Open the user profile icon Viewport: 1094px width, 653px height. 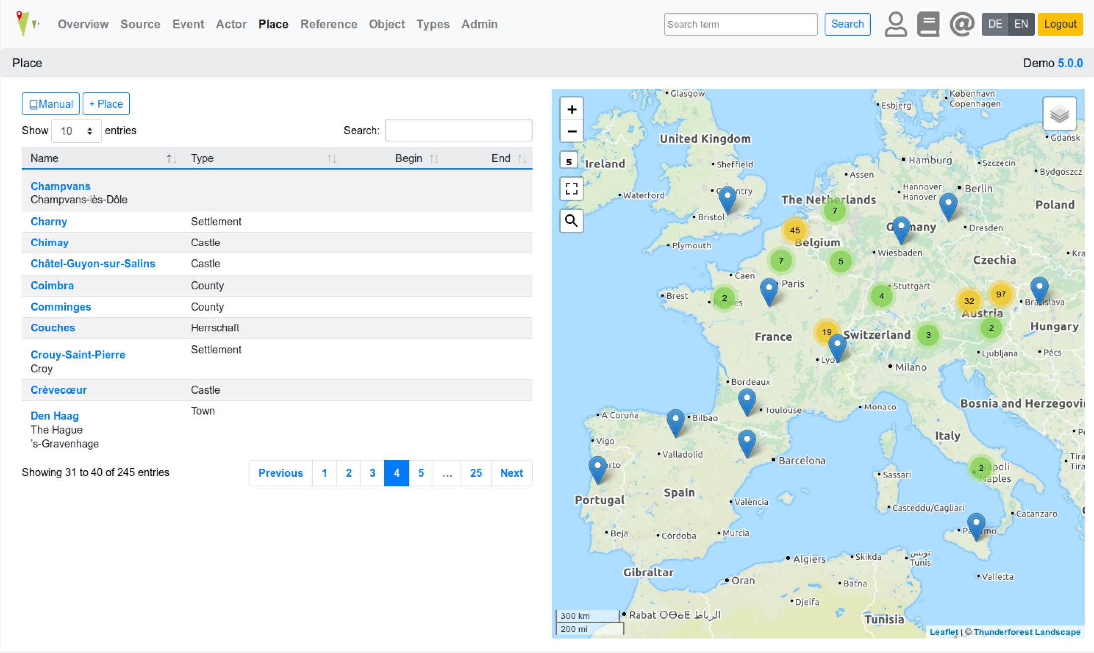click(x=895, y=24)
